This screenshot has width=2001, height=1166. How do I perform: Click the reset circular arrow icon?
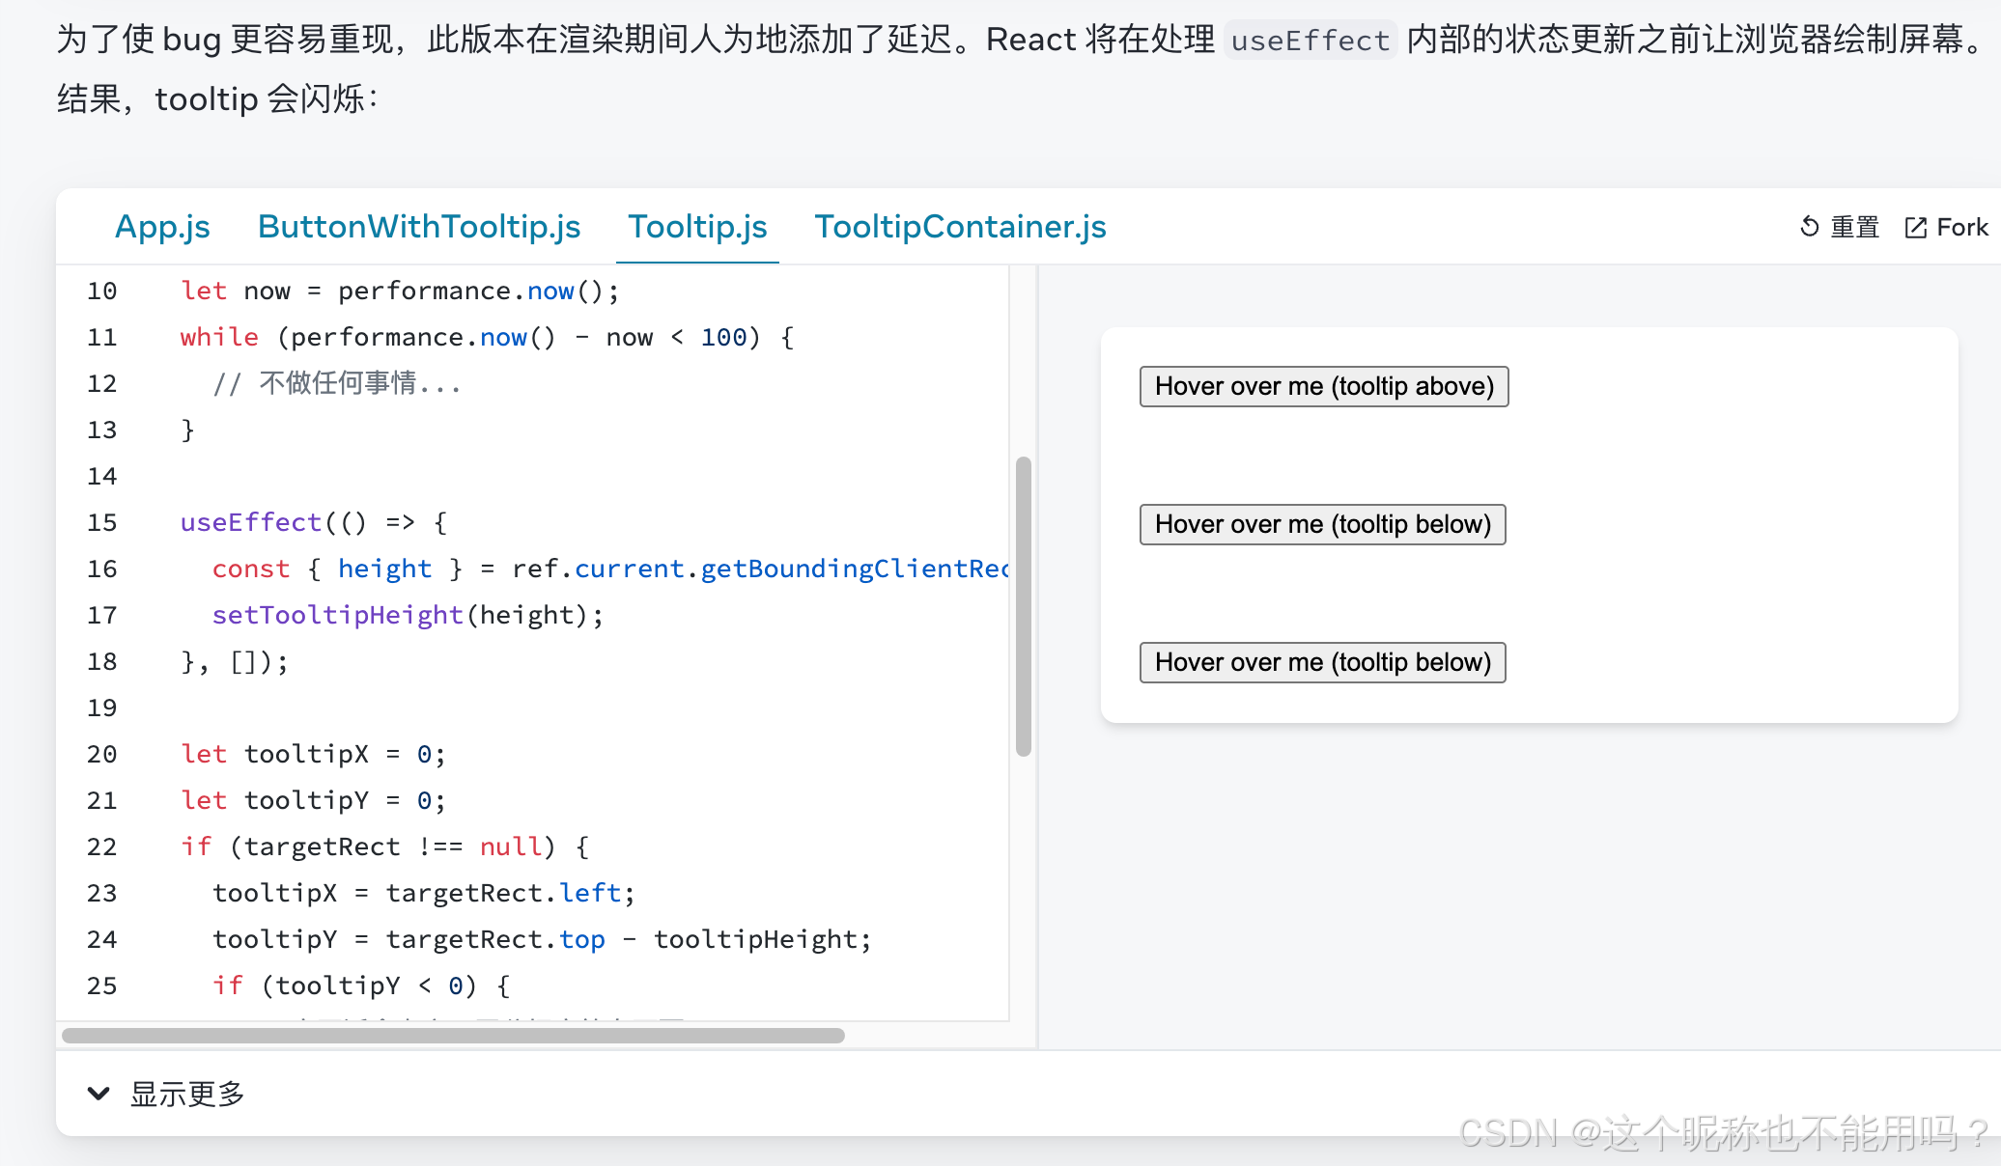(x=1809, y=227)
